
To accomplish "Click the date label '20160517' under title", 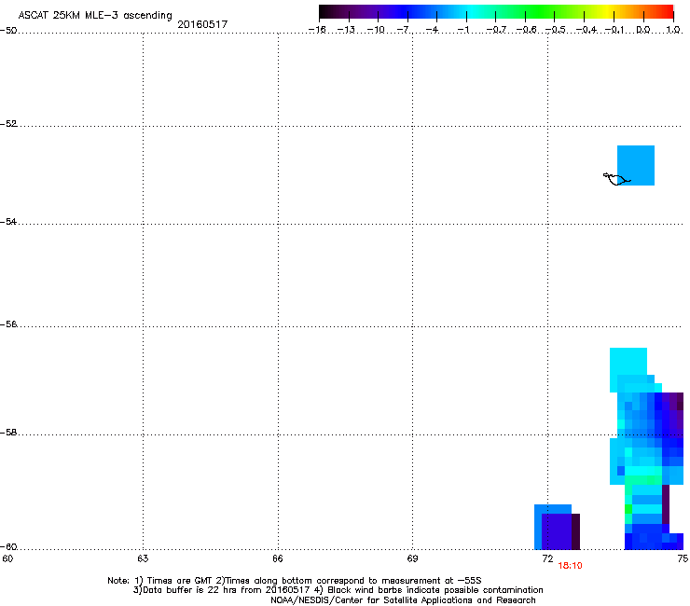I will (202, 24).
